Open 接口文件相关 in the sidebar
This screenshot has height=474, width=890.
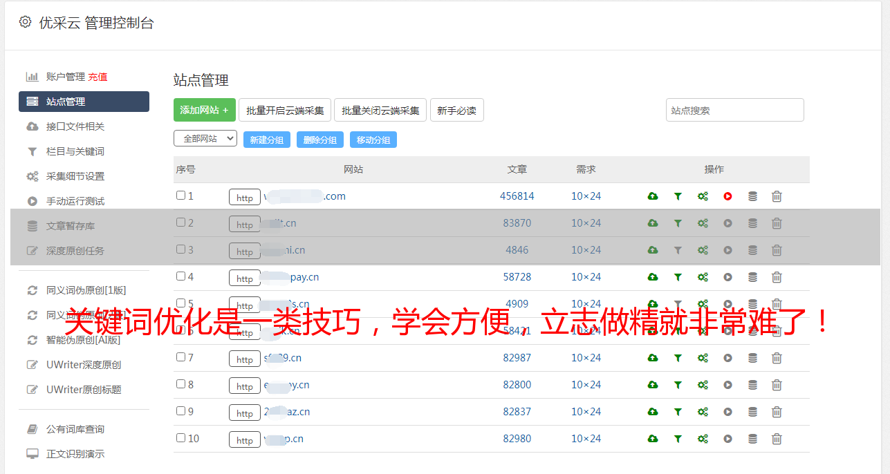coord(75,126)
